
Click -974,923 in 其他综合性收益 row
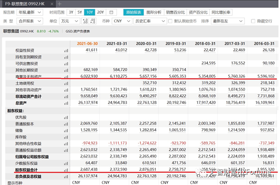click(90, 143)
